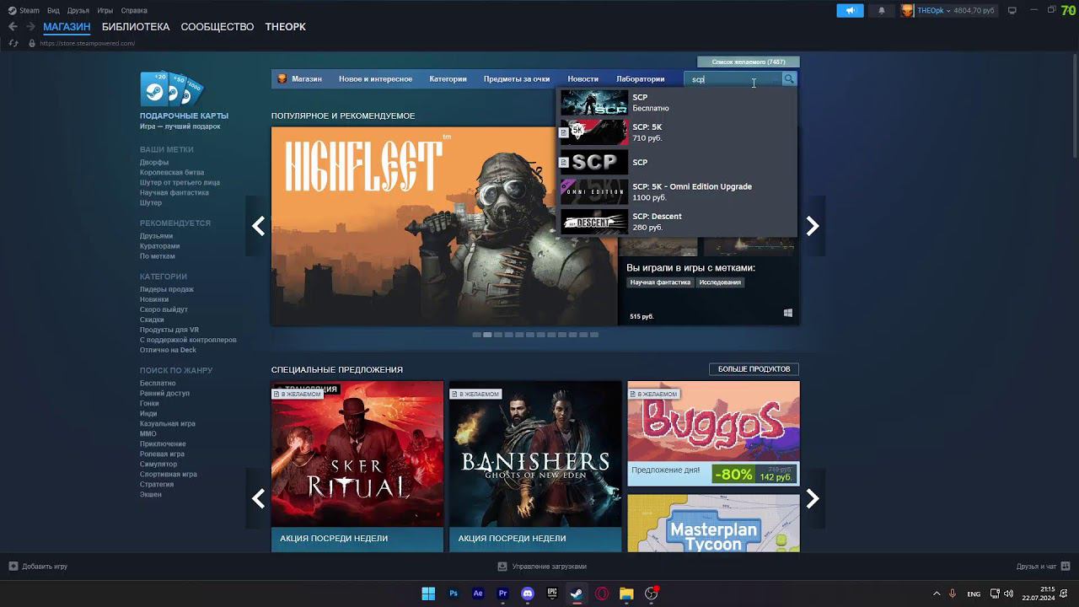Open the Лаборатории store tab
Viewport: 1079px width, 607px height.
click(641, 79)
